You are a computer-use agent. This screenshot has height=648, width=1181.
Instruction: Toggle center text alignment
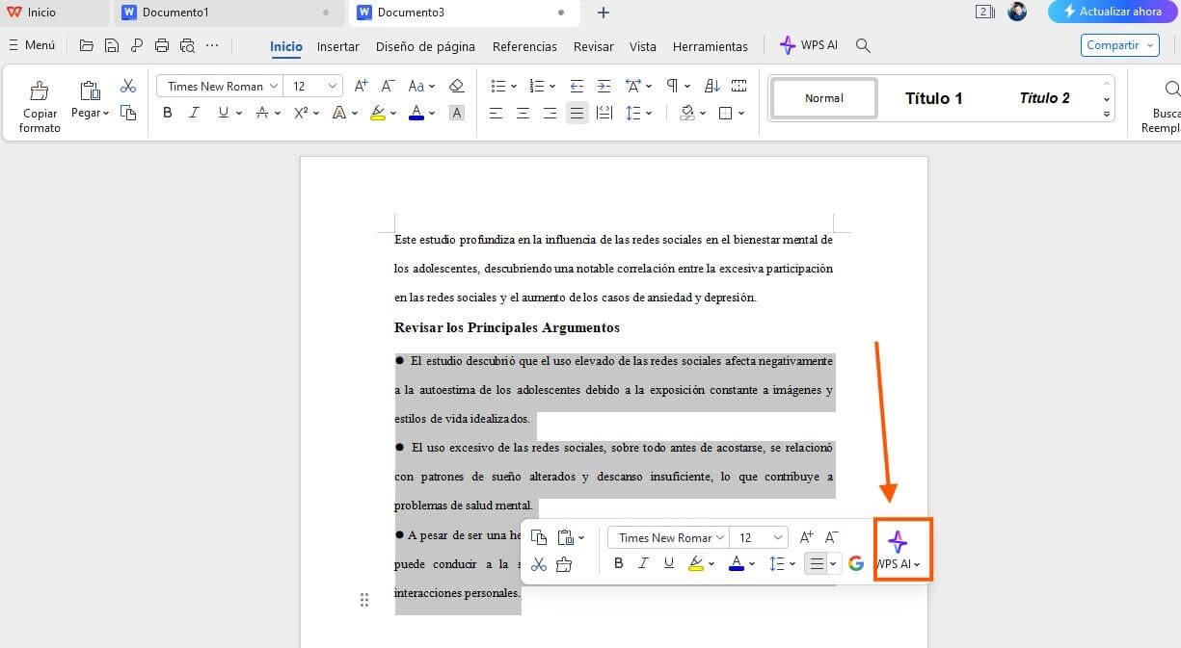[x=523, y=113]
